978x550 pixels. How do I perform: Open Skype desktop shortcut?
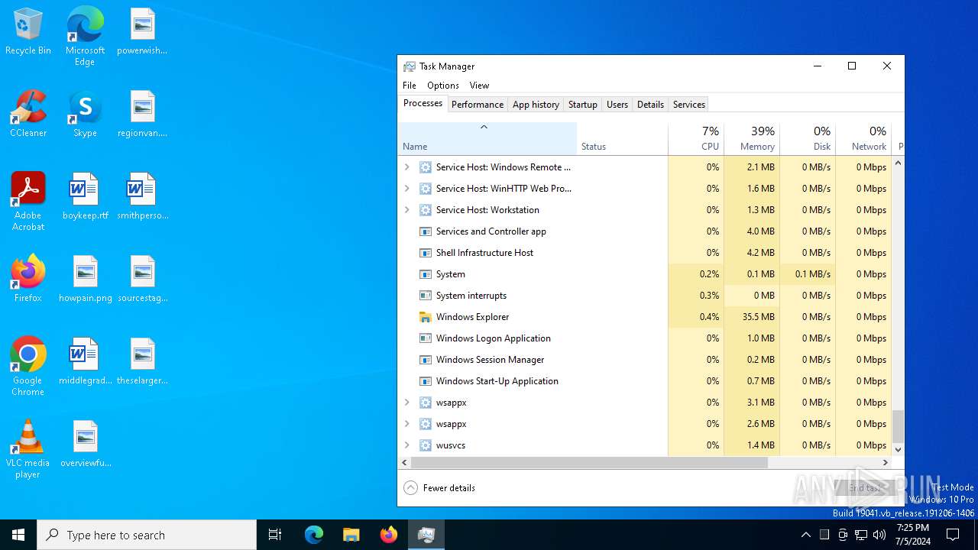point(85,115)
